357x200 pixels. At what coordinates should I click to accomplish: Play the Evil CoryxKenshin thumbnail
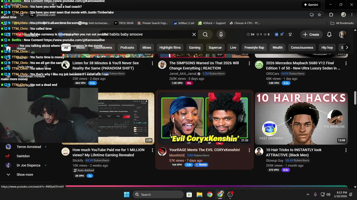coord(204,119)
